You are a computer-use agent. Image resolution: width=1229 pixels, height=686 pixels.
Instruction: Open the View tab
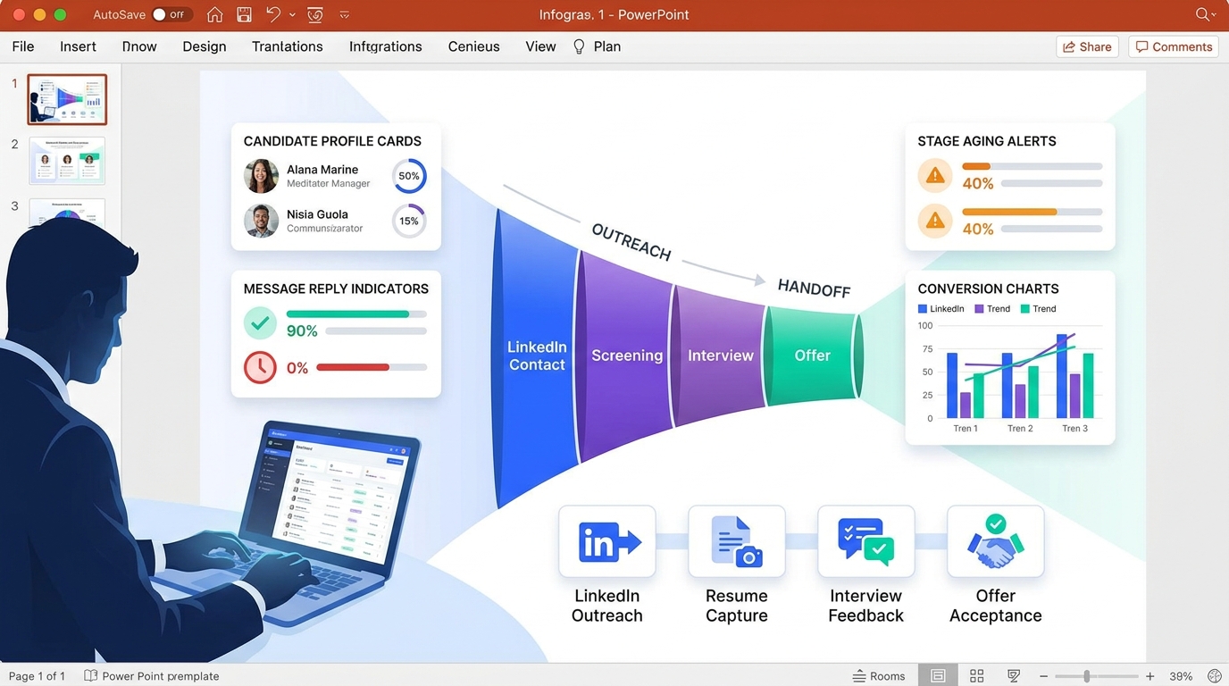coord(540,46)
